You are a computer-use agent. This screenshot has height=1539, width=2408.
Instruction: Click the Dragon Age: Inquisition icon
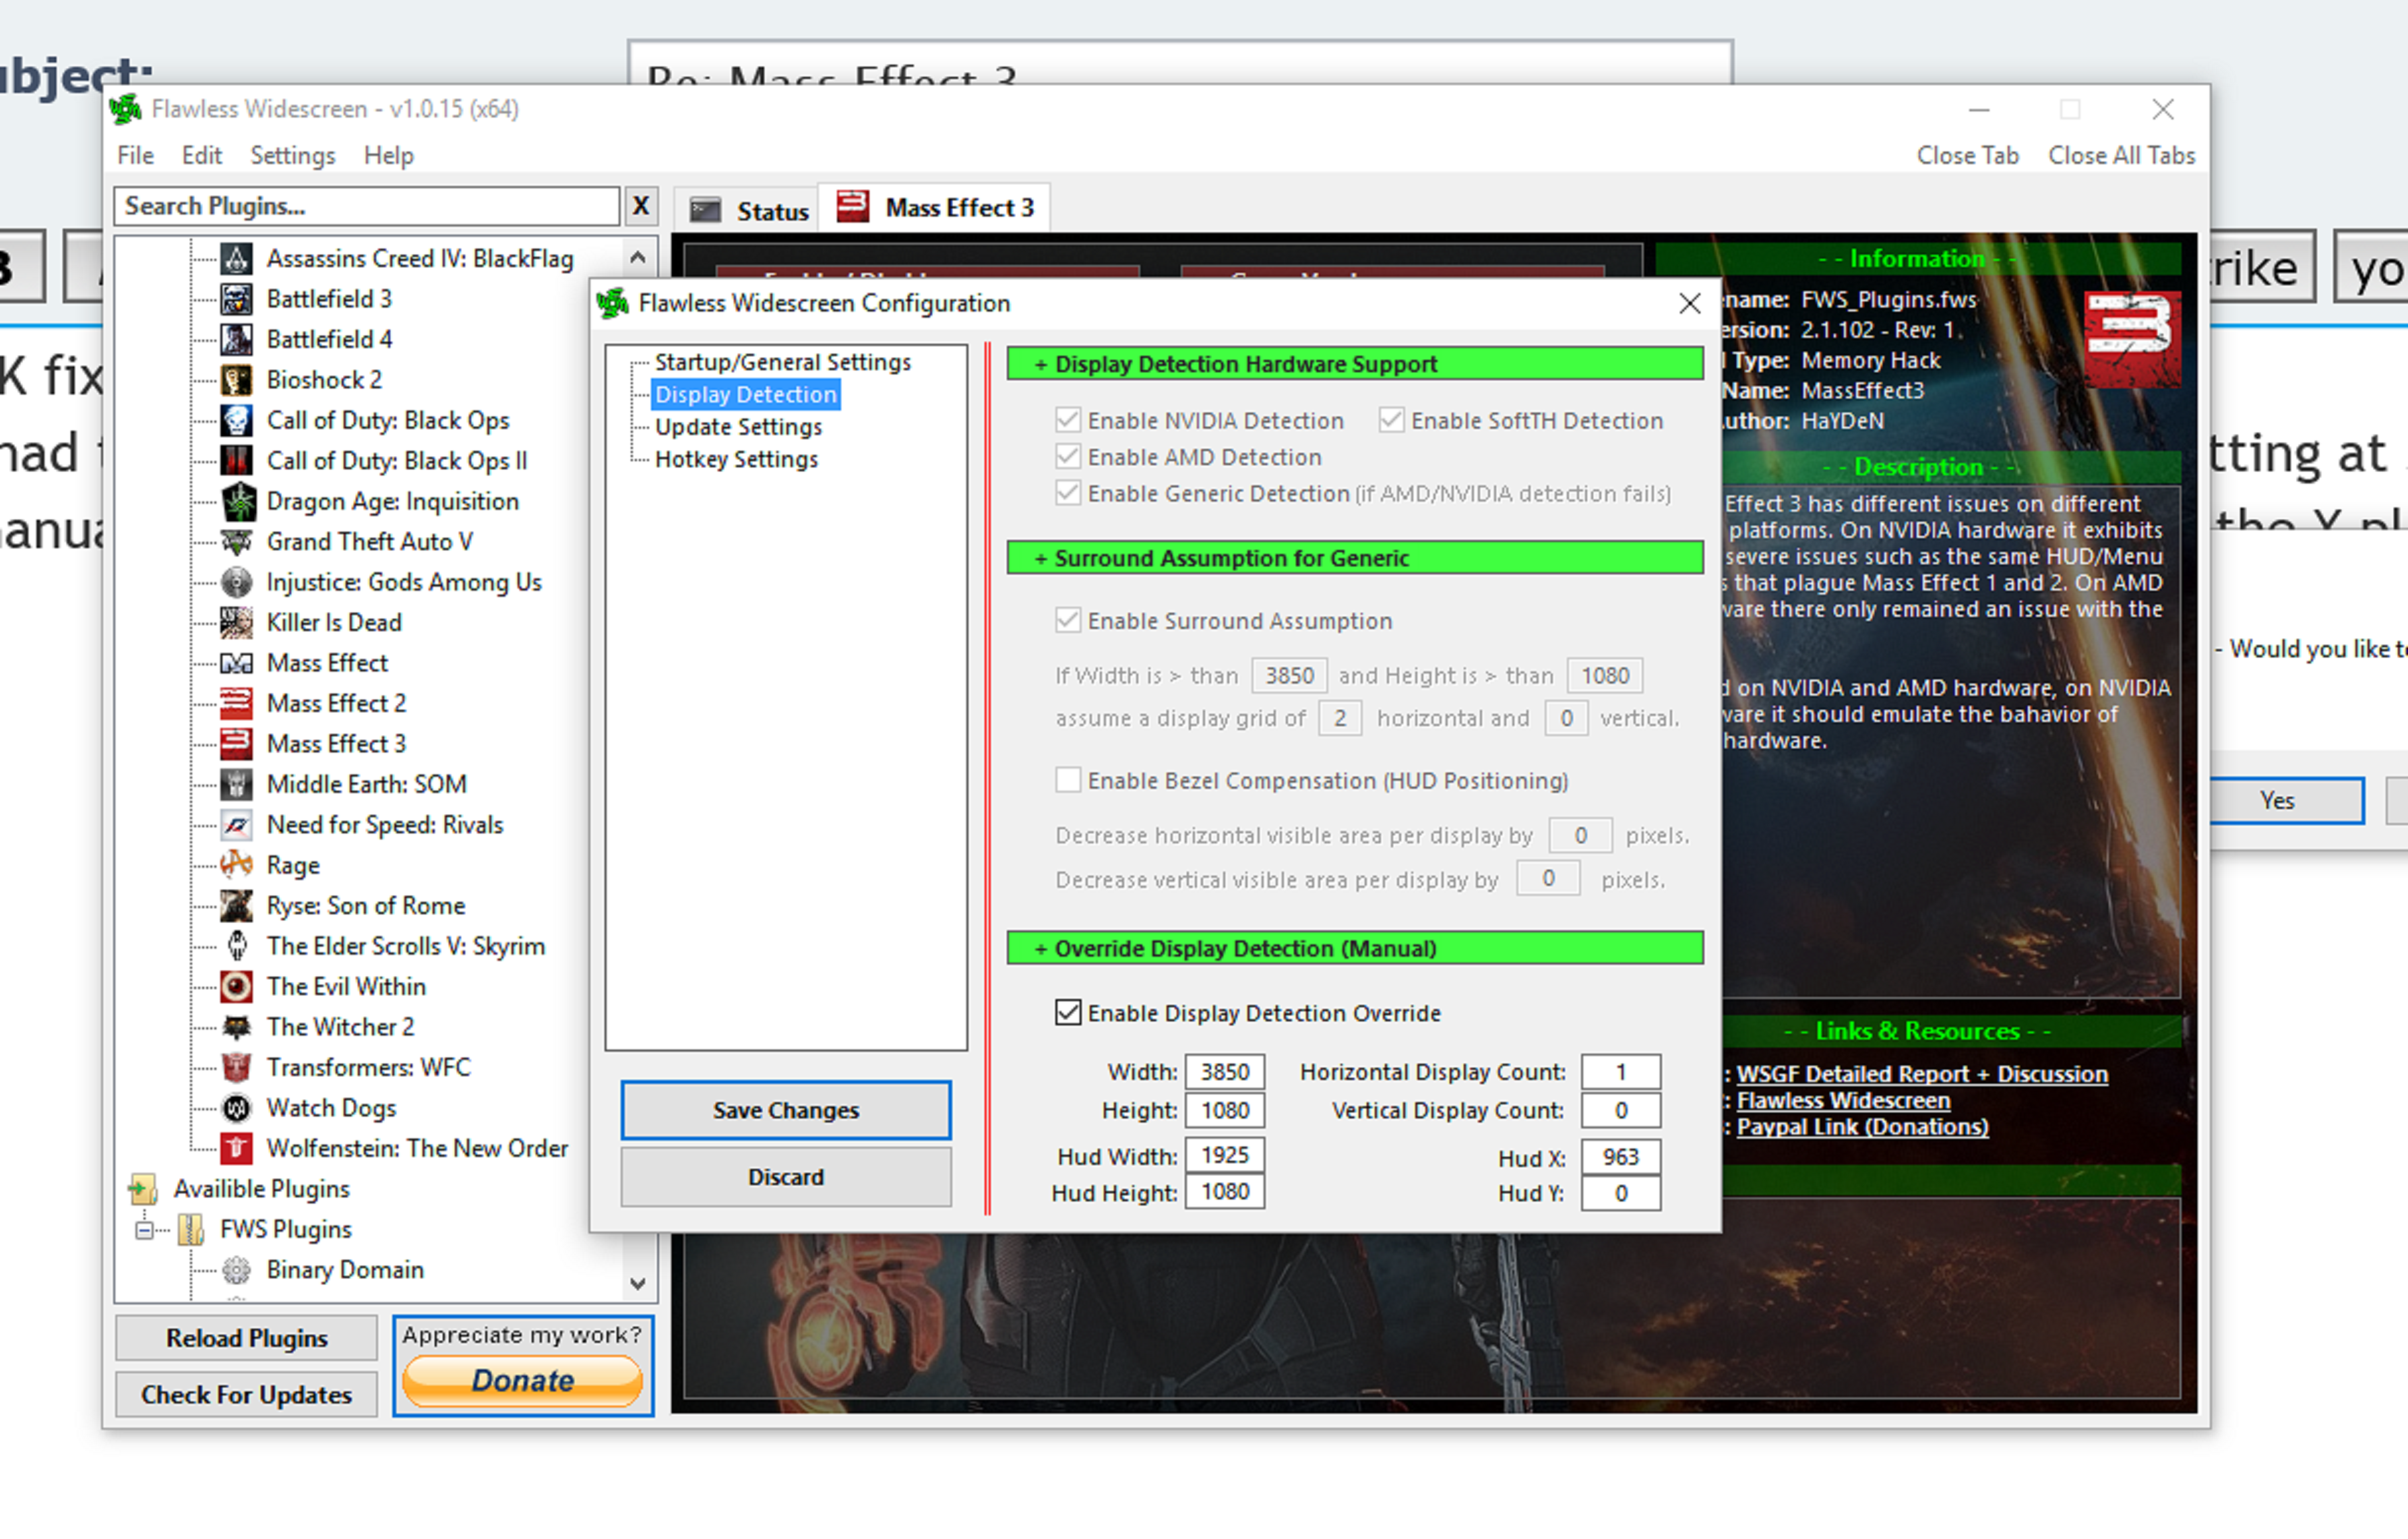237,500
